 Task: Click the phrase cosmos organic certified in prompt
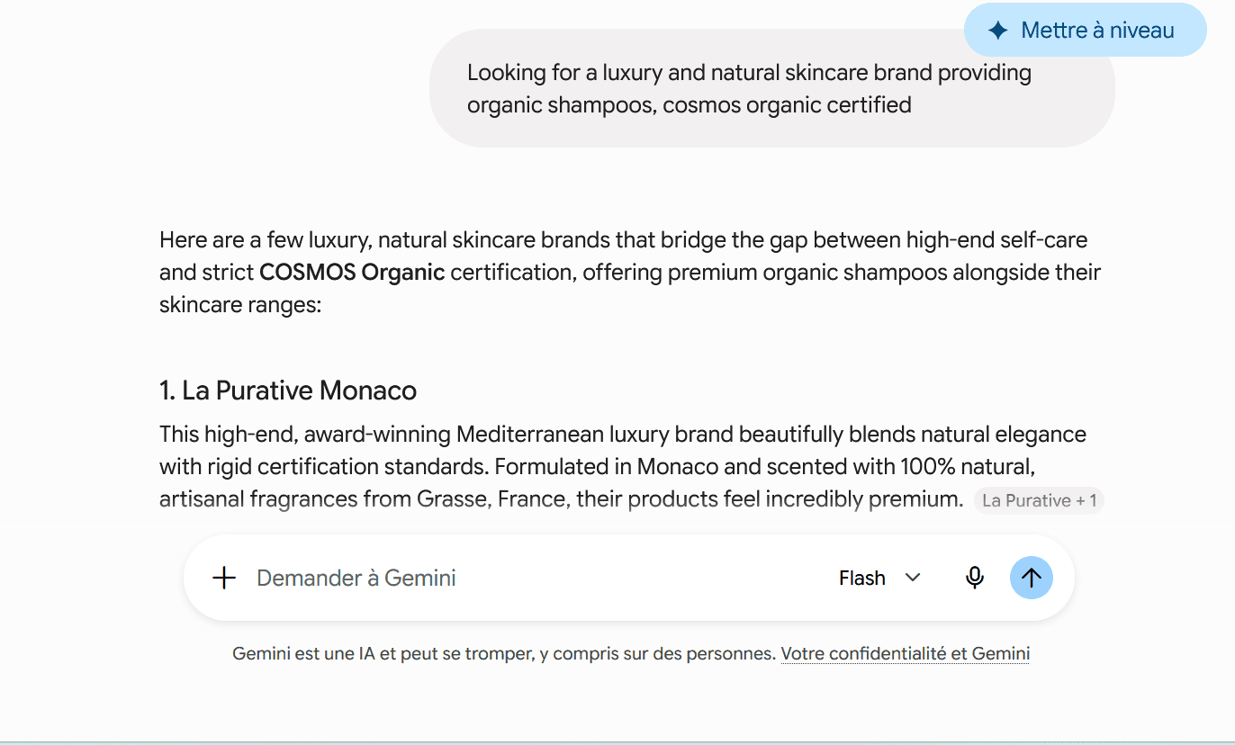pyautogui.click(x=788, y=105)
